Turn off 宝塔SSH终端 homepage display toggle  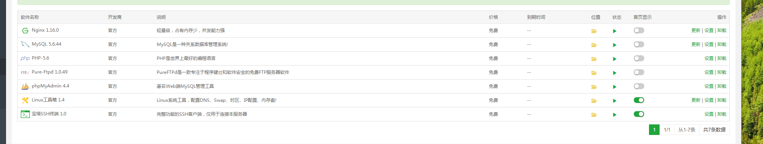639,114
